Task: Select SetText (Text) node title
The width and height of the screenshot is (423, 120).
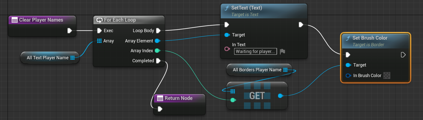Action: pos(247,8)
